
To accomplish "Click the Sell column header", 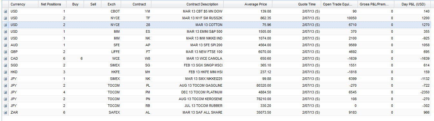I will click(93, 4).
